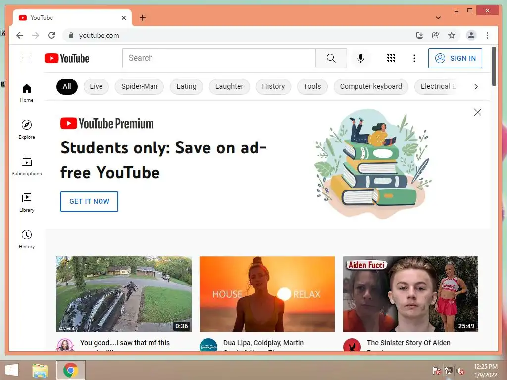Screen dimensions: 507x380
Task: Go forward in Chrome
Action: tap(36, 35)
